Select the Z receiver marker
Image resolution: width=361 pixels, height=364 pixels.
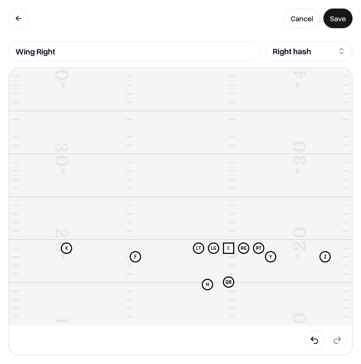pos(325,257)
